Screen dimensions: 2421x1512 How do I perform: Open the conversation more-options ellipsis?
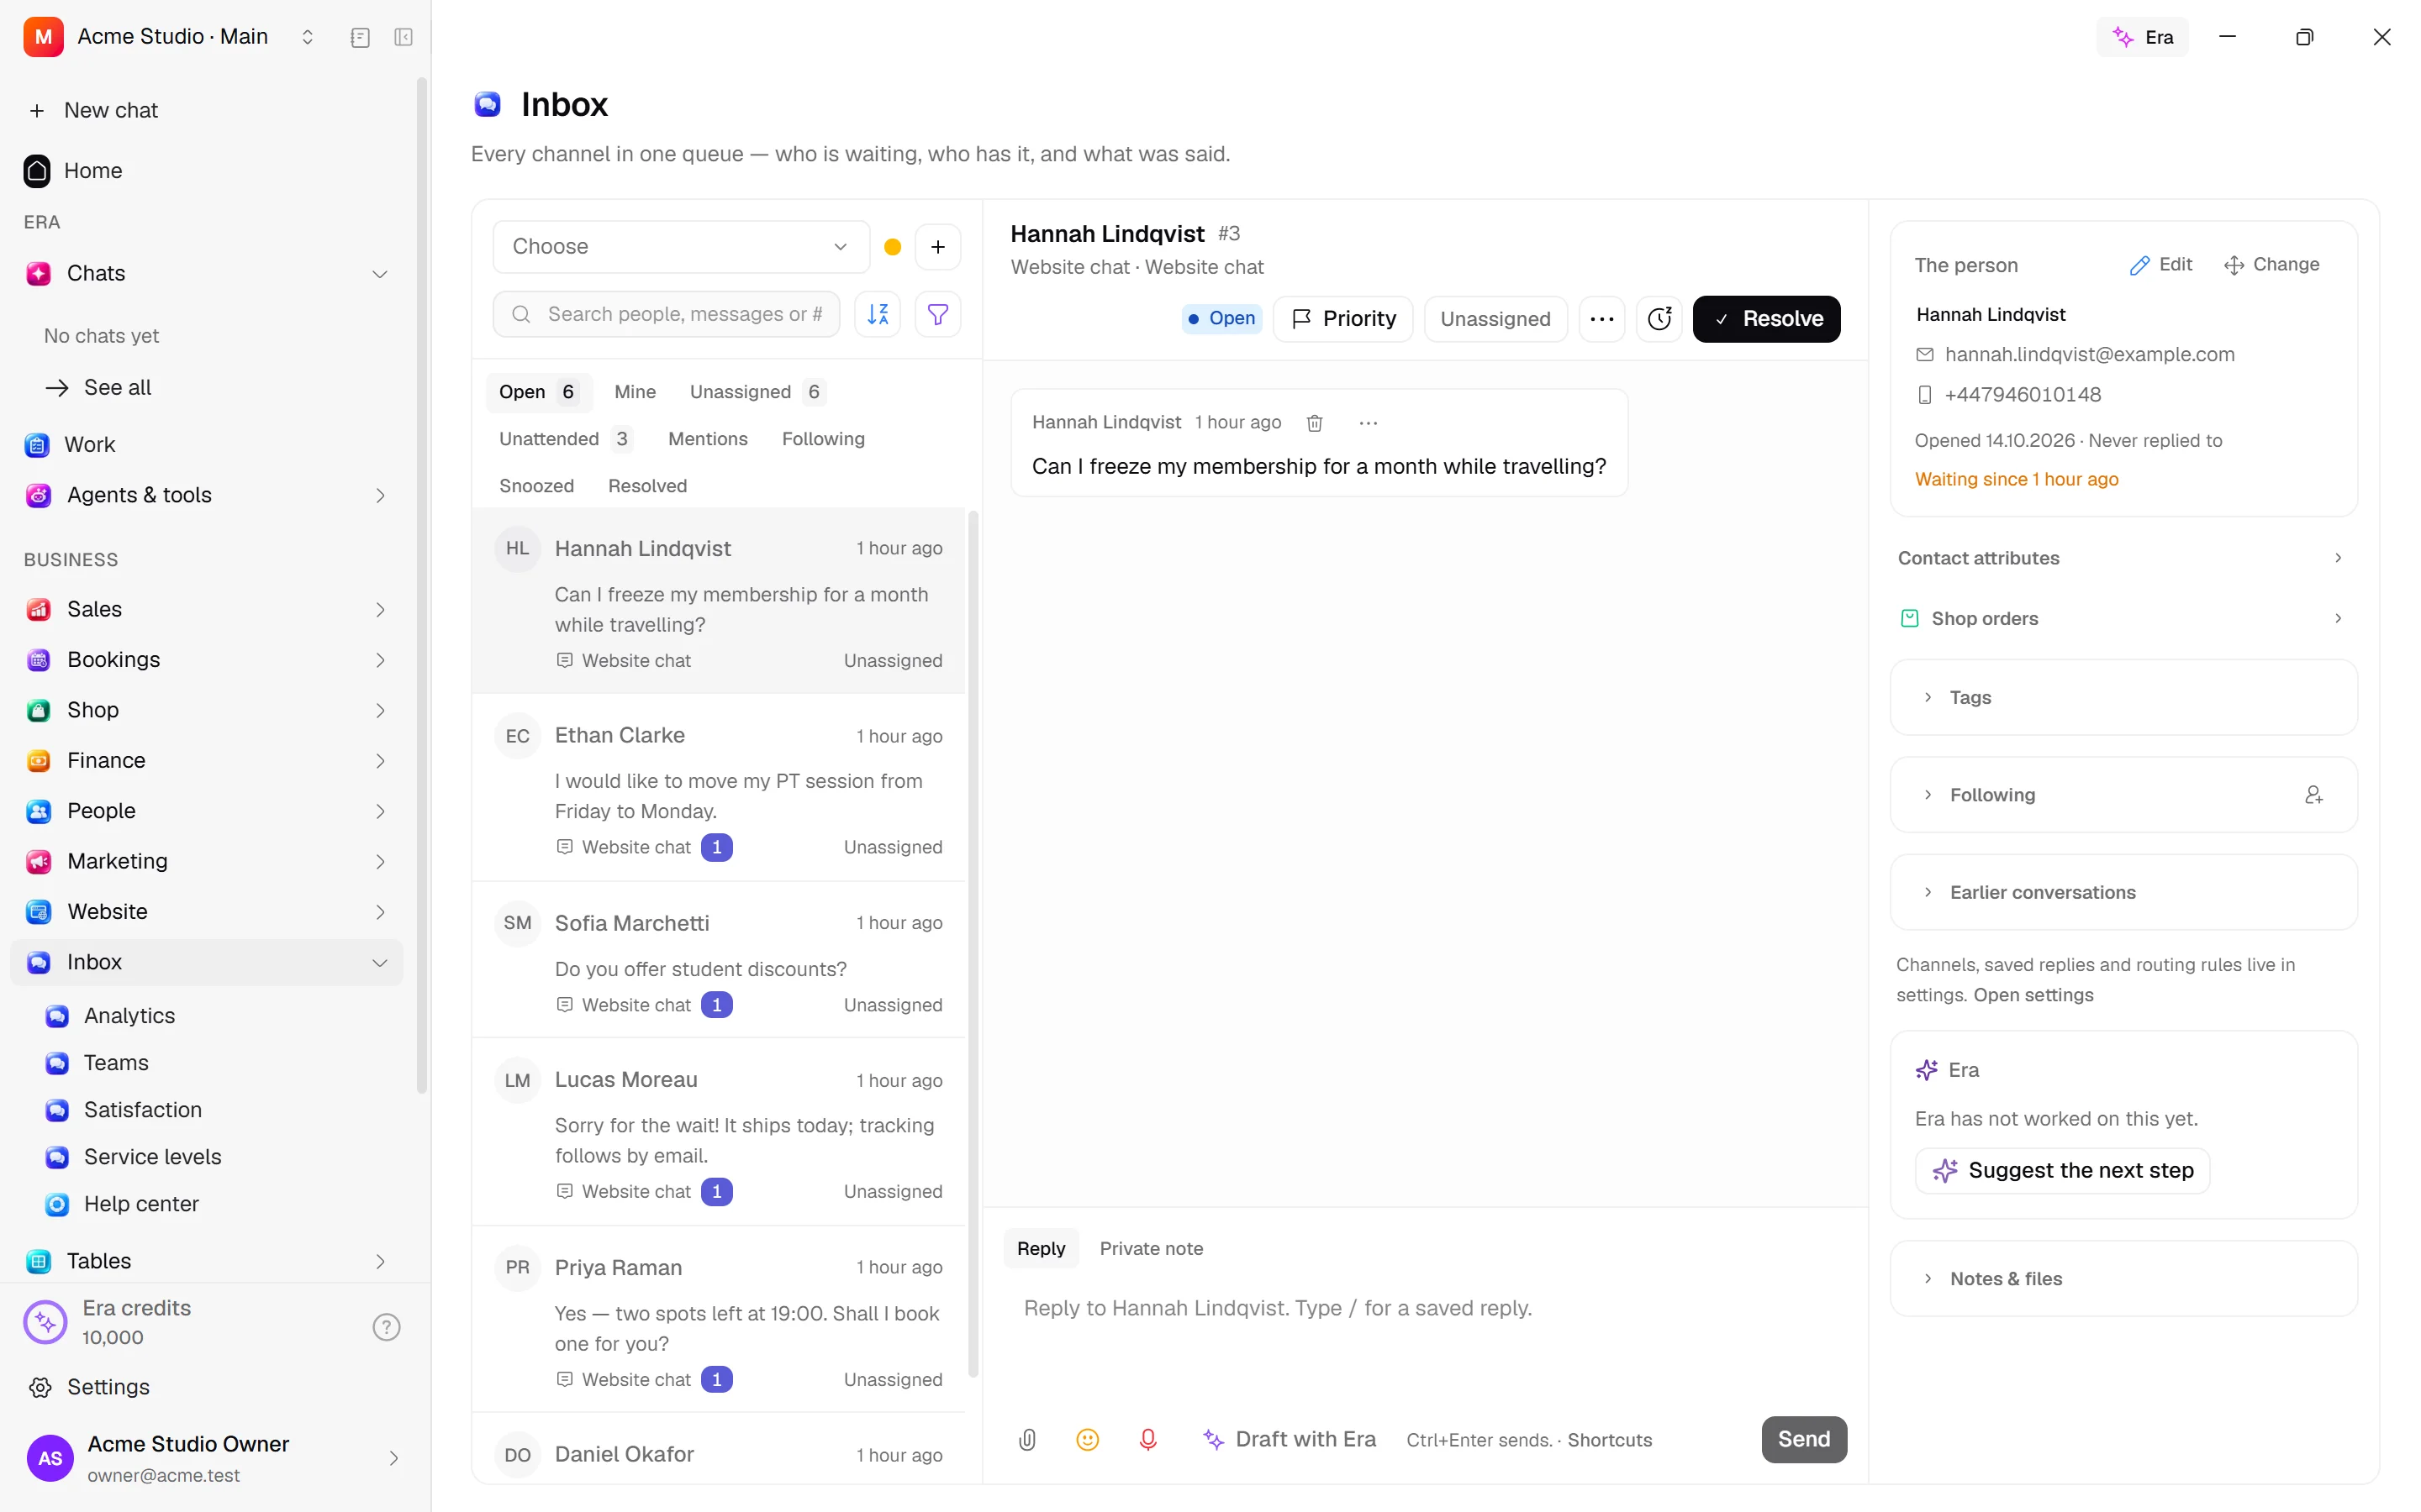coord(1601,319)
